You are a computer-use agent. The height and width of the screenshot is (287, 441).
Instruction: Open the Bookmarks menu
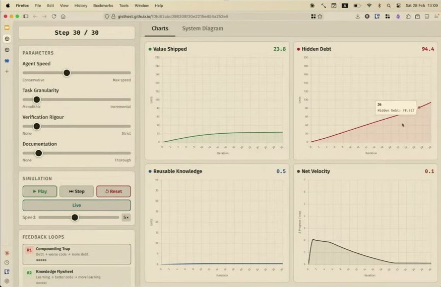click(x=103, y=6)
